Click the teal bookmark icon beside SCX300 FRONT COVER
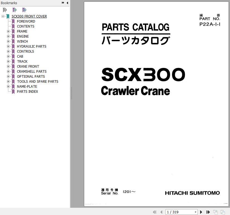Image resolution: width=230 pixels, height=215 pixels. [8, 16]
